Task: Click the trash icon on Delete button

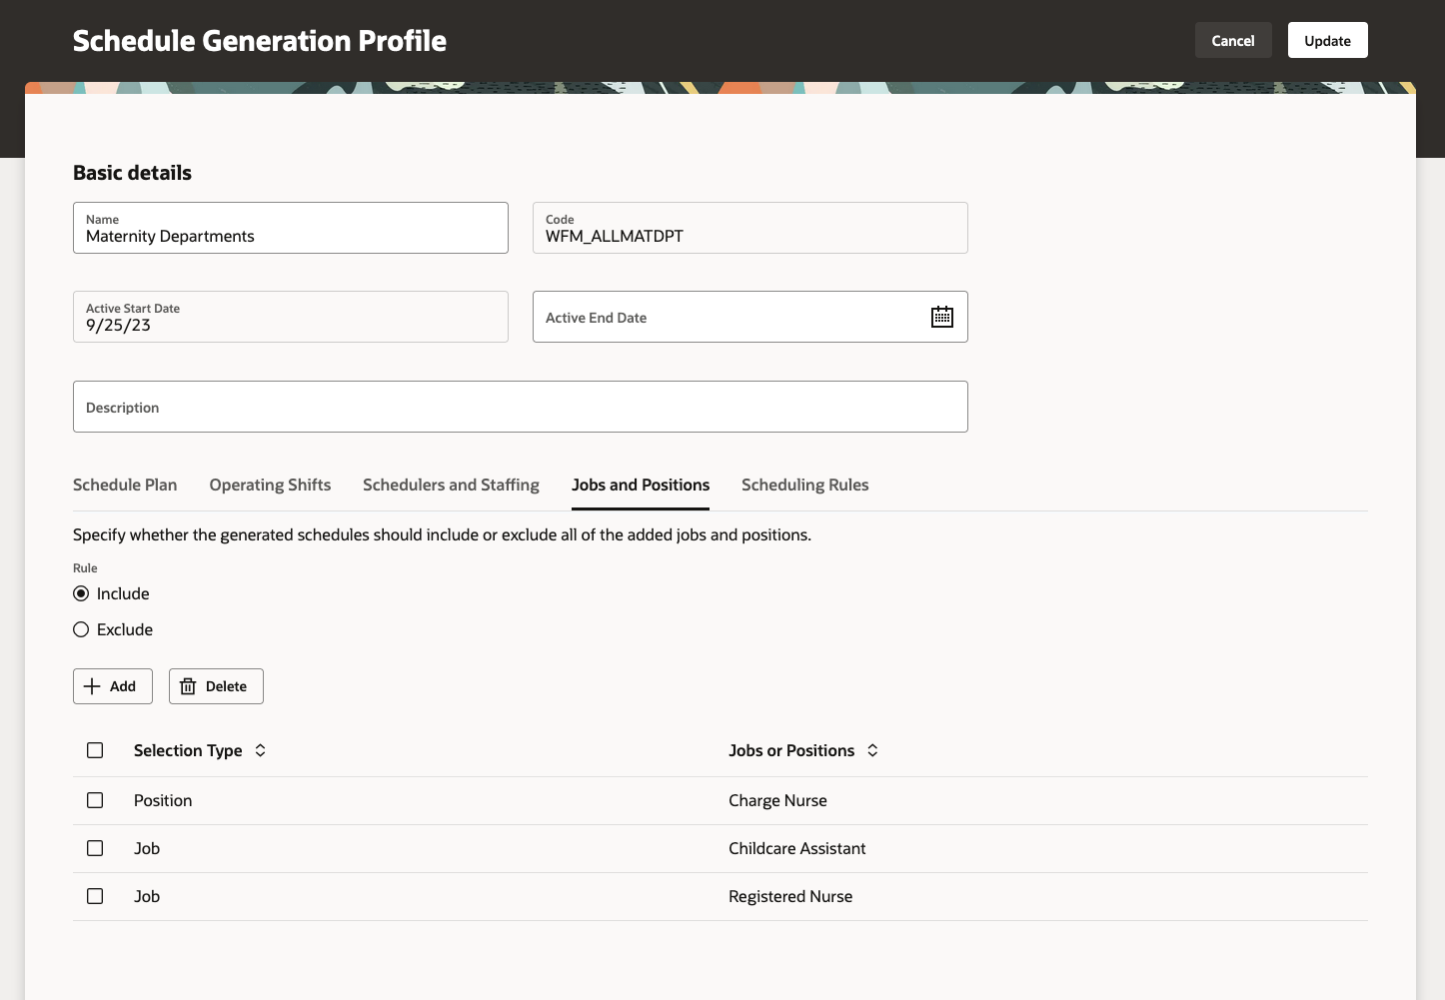Action: [188, 686]
